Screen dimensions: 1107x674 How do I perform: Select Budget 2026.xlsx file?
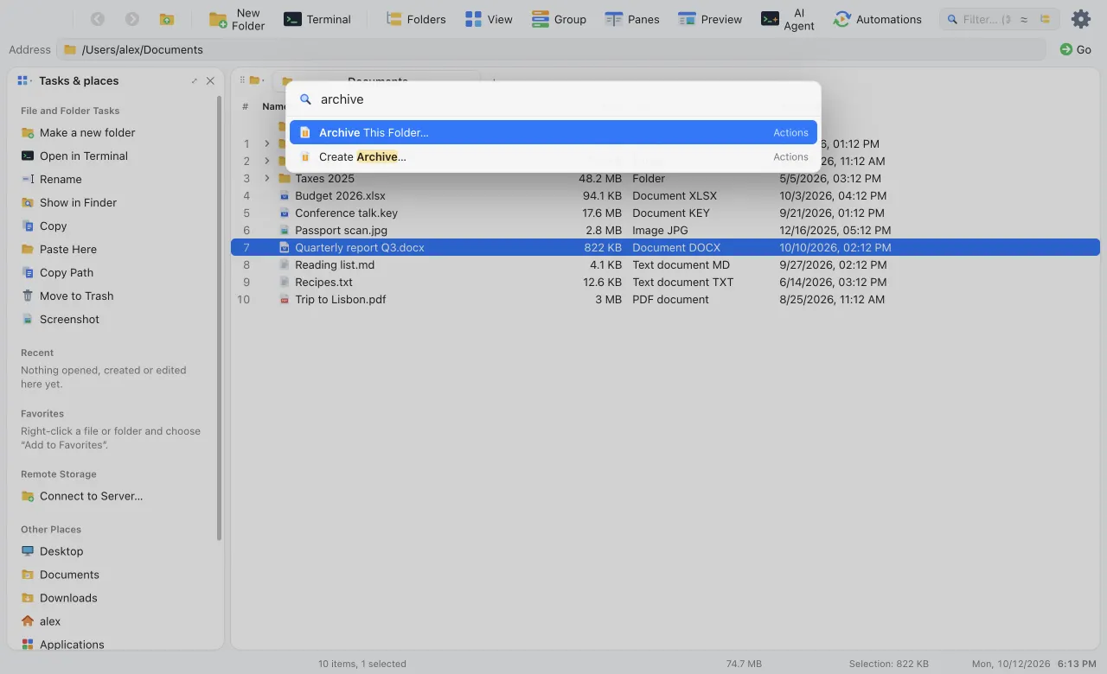[665, 195]
